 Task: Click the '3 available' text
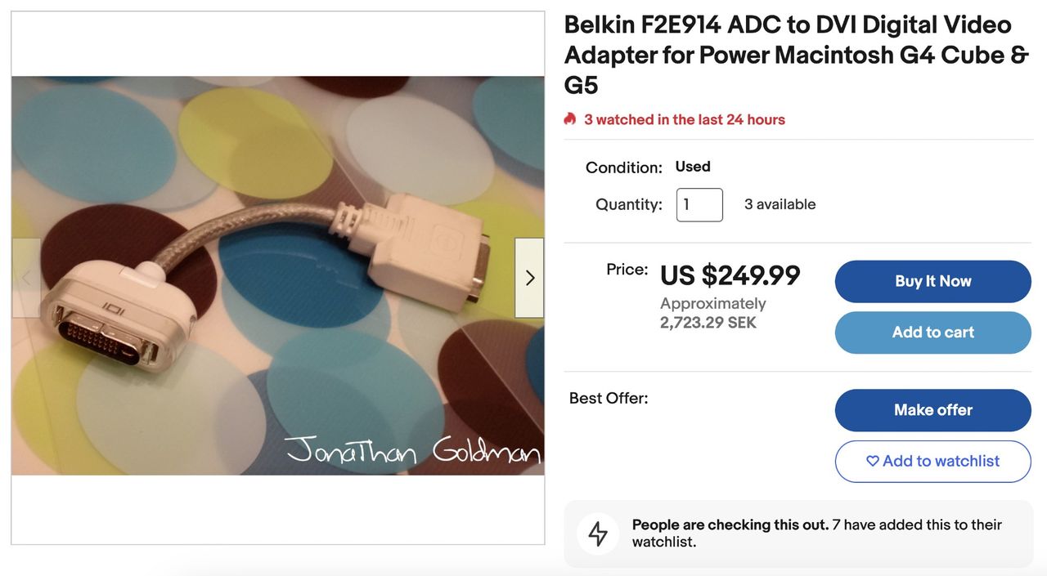(x=780, y=205)
